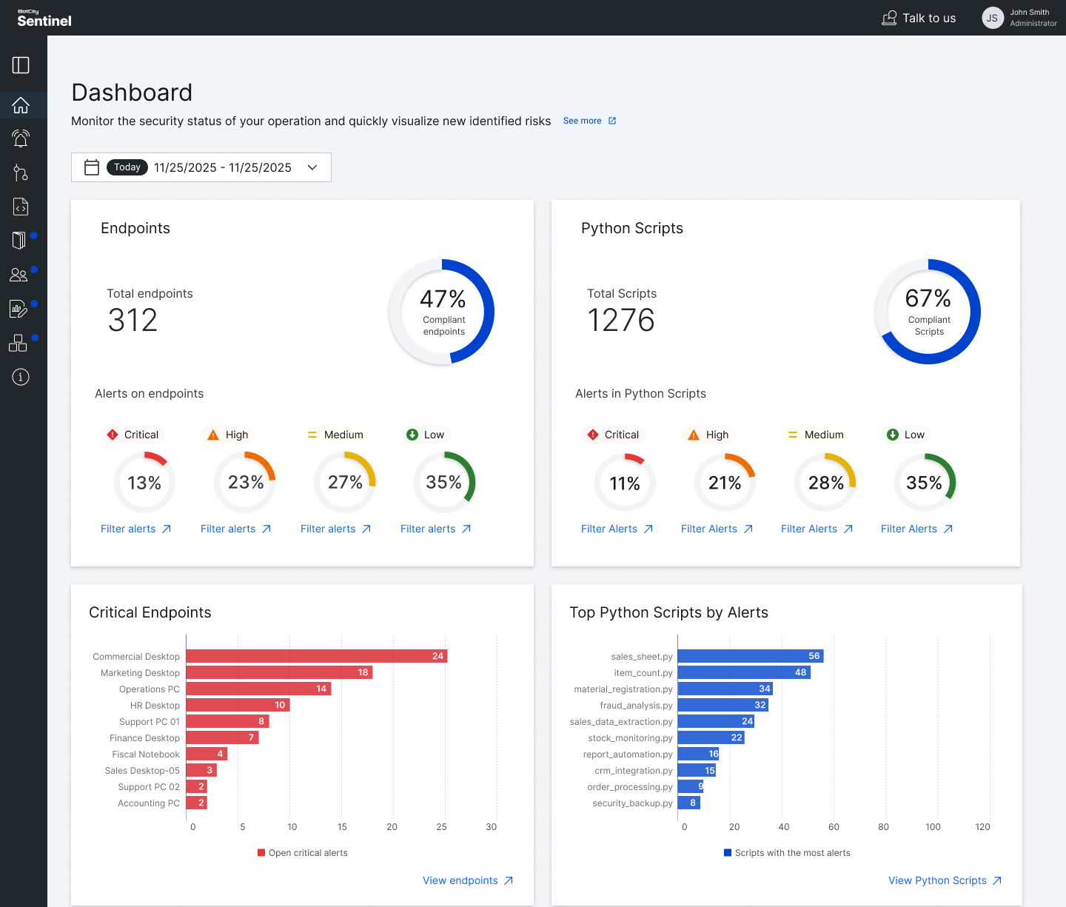The image size is (1066, 907).
Task: Open the workflow icon in the sidebar
Action: (x=21, y=173)
